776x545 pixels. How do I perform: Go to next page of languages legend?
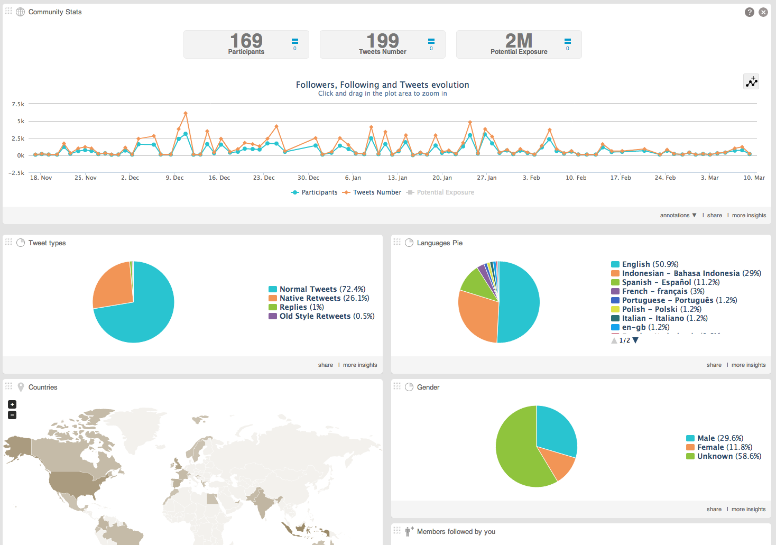[x=635, y=340]
